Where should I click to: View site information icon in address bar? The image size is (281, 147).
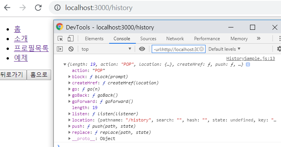[x=57, y=8]
